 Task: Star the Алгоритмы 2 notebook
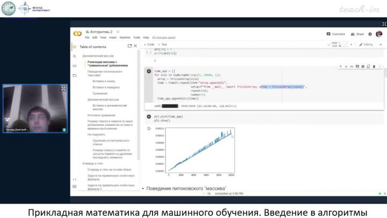coord(118,32)
